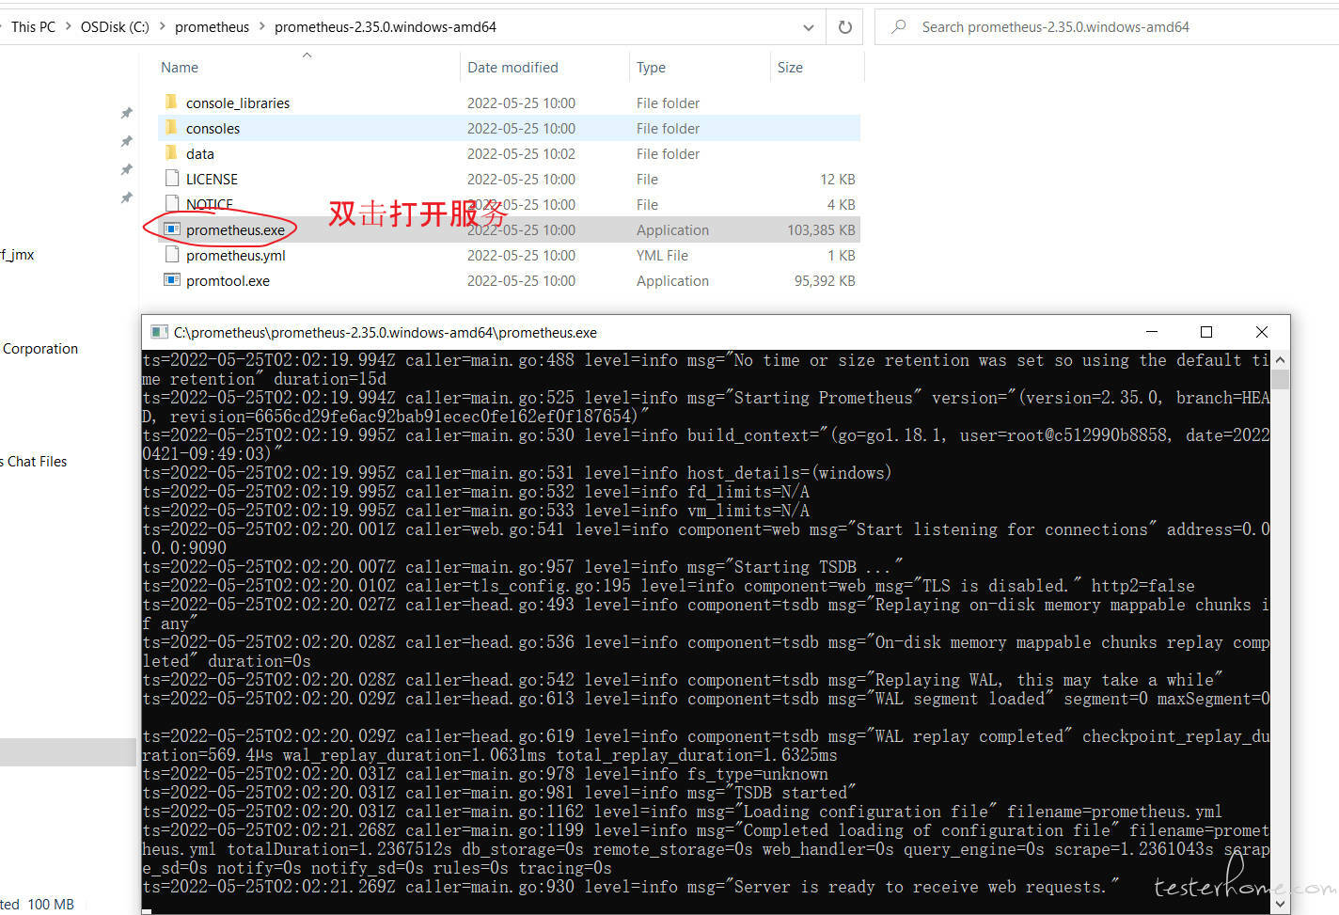Select the LICENSE file name
This screenshot has width=1339, height=915.
tap(212, 179)
